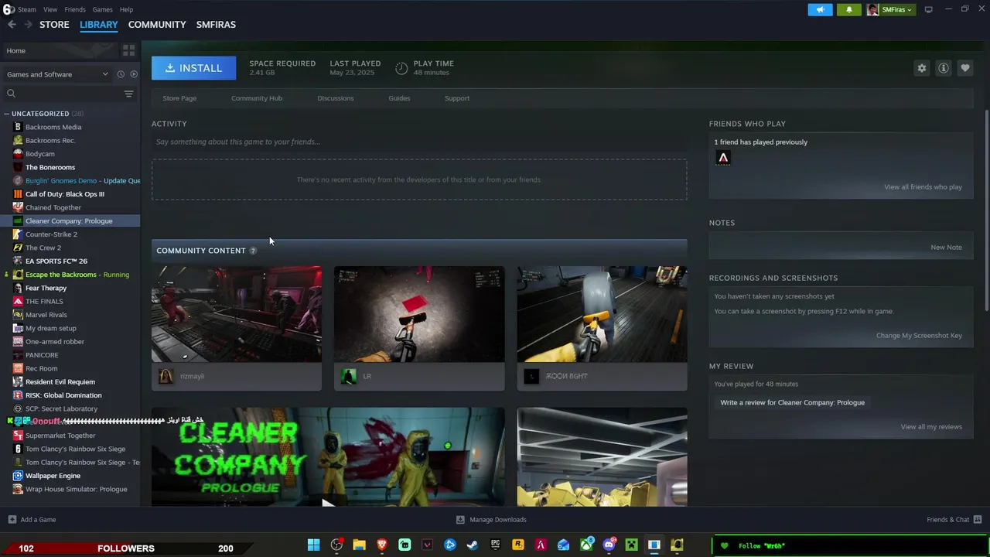The width and height of the screenshot is (990, 557).
Task: Select Marvel Rivals in library
Action: pyautogui.click(x=46, y=315)
